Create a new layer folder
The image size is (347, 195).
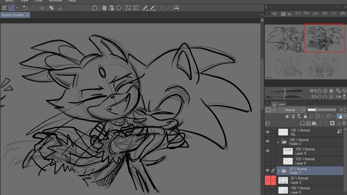coord(314,123)
